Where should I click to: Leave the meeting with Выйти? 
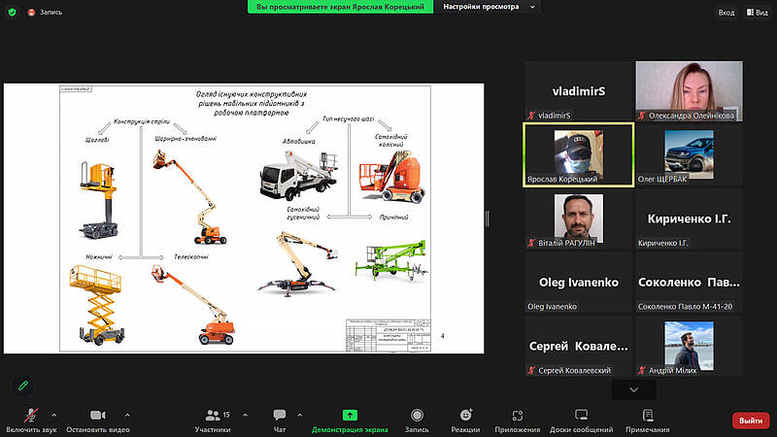[751, 420]
